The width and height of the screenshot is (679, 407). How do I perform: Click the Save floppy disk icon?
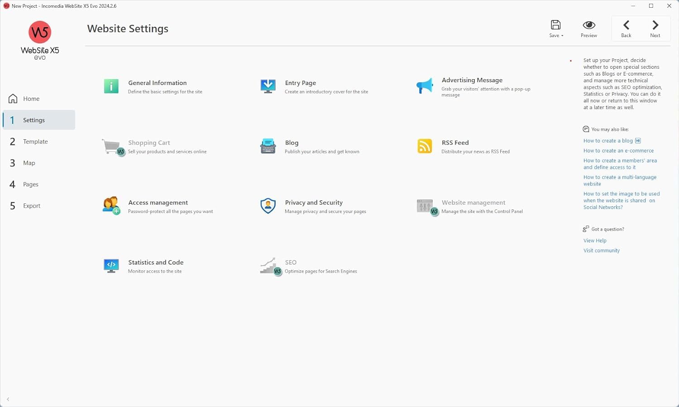(x=555, y=25)
